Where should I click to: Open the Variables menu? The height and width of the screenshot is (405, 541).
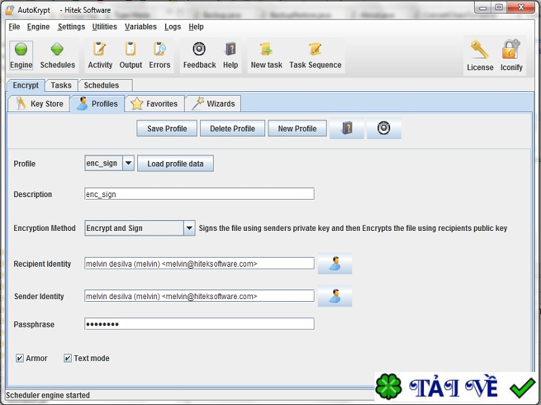[141, 27]
